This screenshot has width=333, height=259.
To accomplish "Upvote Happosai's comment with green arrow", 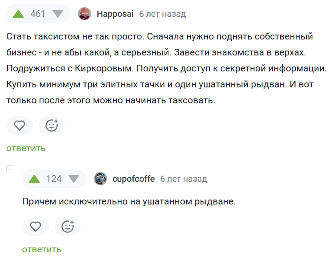I will click(18, 14).
